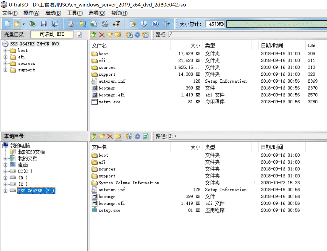Image resolution: width=327 pixels, height=251 pixels.
Task: Click the Up folder icon in lower pane
Action: tap(94, 136)
